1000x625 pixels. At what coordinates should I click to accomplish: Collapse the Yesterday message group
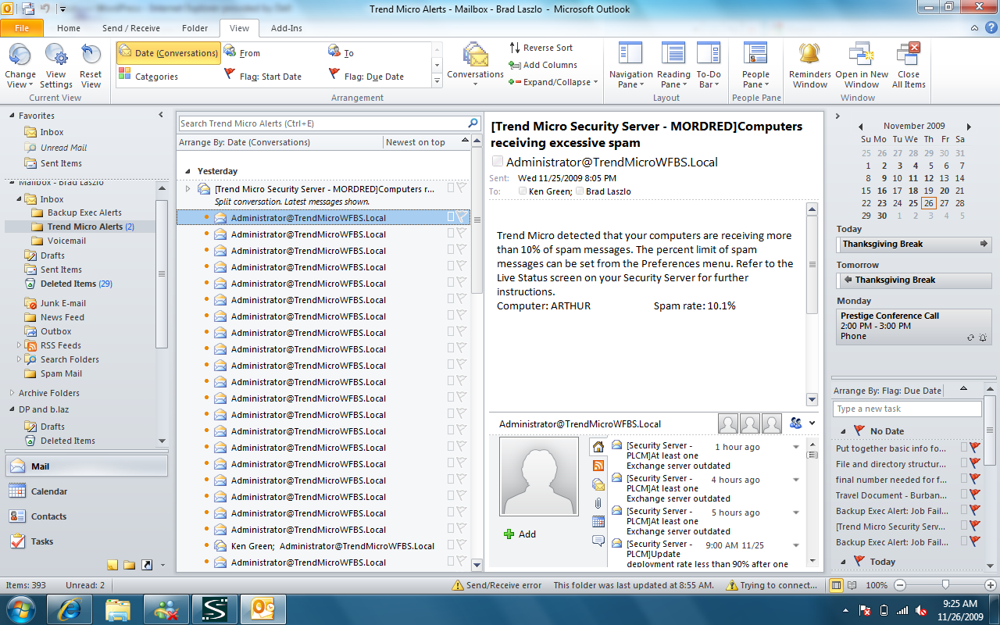187,171
